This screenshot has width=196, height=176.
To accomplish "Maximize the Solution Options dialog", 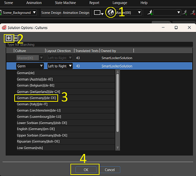I will point(176,28).
